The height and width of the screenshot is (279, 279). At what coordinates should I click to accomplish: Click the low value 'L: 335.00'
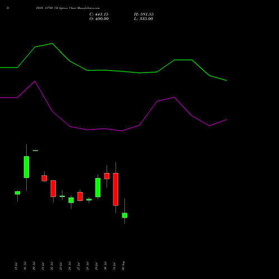tap(143, 19)
